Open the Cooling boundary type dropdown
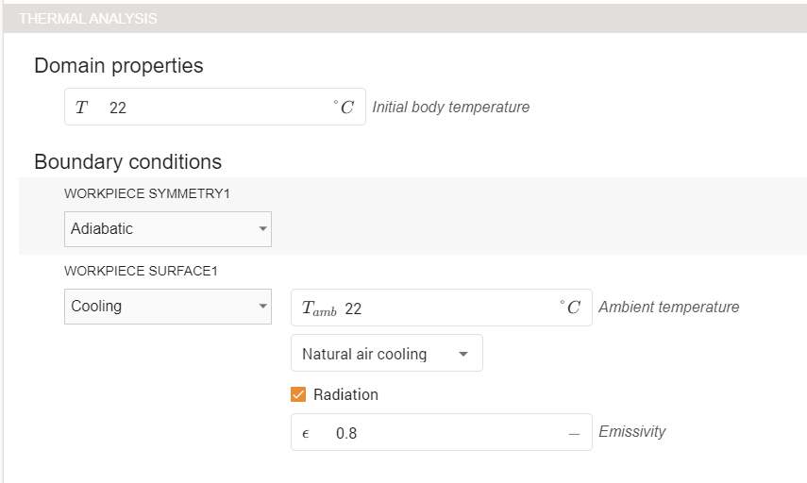 click(x=167, y=307)
